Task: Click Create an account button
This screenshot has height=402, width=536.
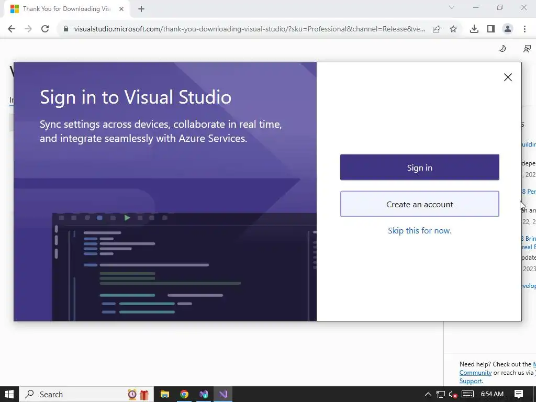Action: pyautogui.click(x=419, y=204)
